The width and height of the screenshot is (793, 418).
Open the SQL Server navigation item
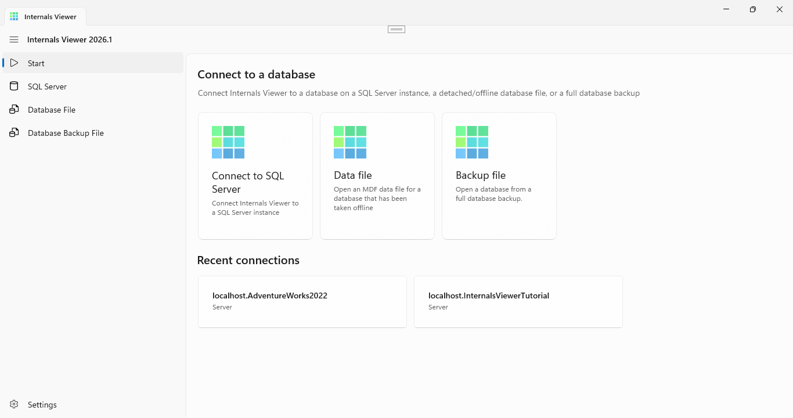(93, 86)
